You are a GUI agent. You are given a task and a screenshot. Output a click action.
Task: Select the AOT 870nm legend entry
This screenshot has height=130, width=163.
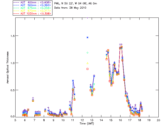36,11
